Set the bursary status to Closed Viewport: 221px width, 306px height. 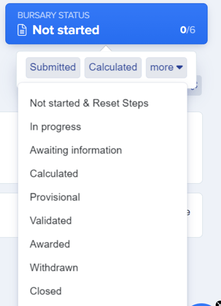pyautogui.click(x=46, y=291)
